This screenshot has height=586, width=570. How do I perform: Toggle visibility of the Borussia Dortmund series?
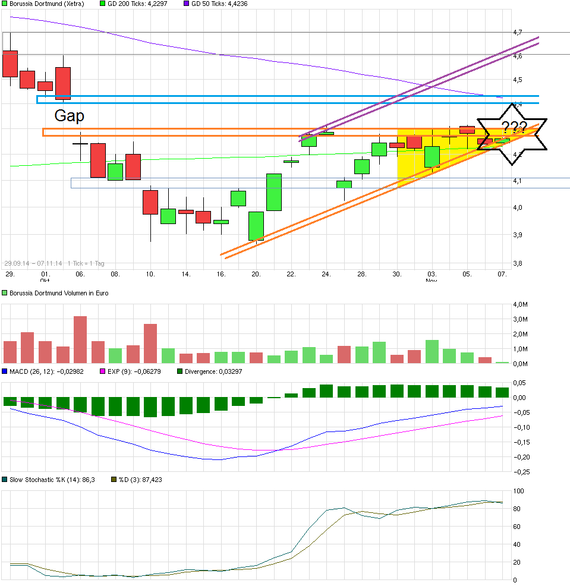coord(5,4)
